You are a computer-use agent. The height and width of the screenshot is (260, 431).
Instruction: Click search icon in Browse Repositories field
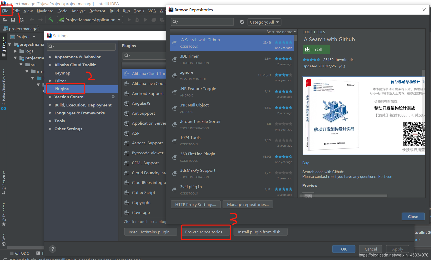pyautogui.click(x=175, y=22)
